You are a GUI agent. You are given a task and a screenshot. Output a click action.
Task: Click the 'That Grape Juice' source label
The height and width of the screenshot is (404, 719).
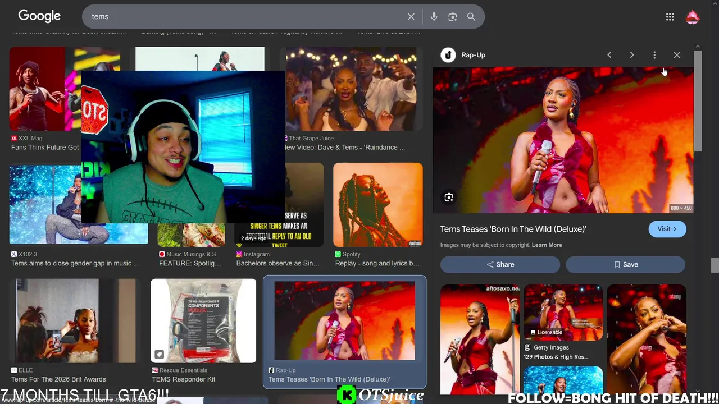pos(311,138)
